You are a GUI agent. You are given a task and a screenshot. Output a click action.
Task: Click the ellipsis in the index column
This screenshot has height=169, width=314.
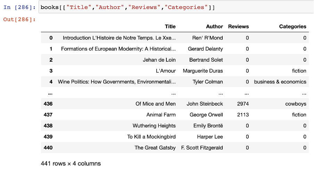pyautogui.click(x=50, y=94)
